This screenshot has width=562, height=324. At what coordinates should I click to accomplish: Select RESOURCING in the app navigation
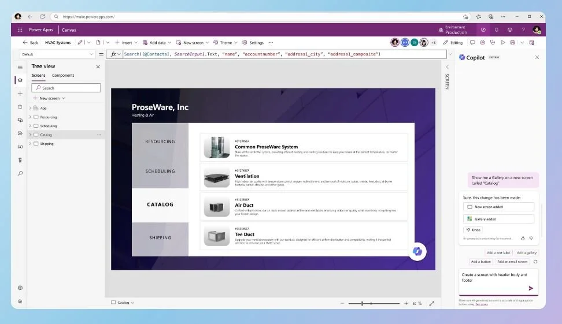click(x=160, y=141)
